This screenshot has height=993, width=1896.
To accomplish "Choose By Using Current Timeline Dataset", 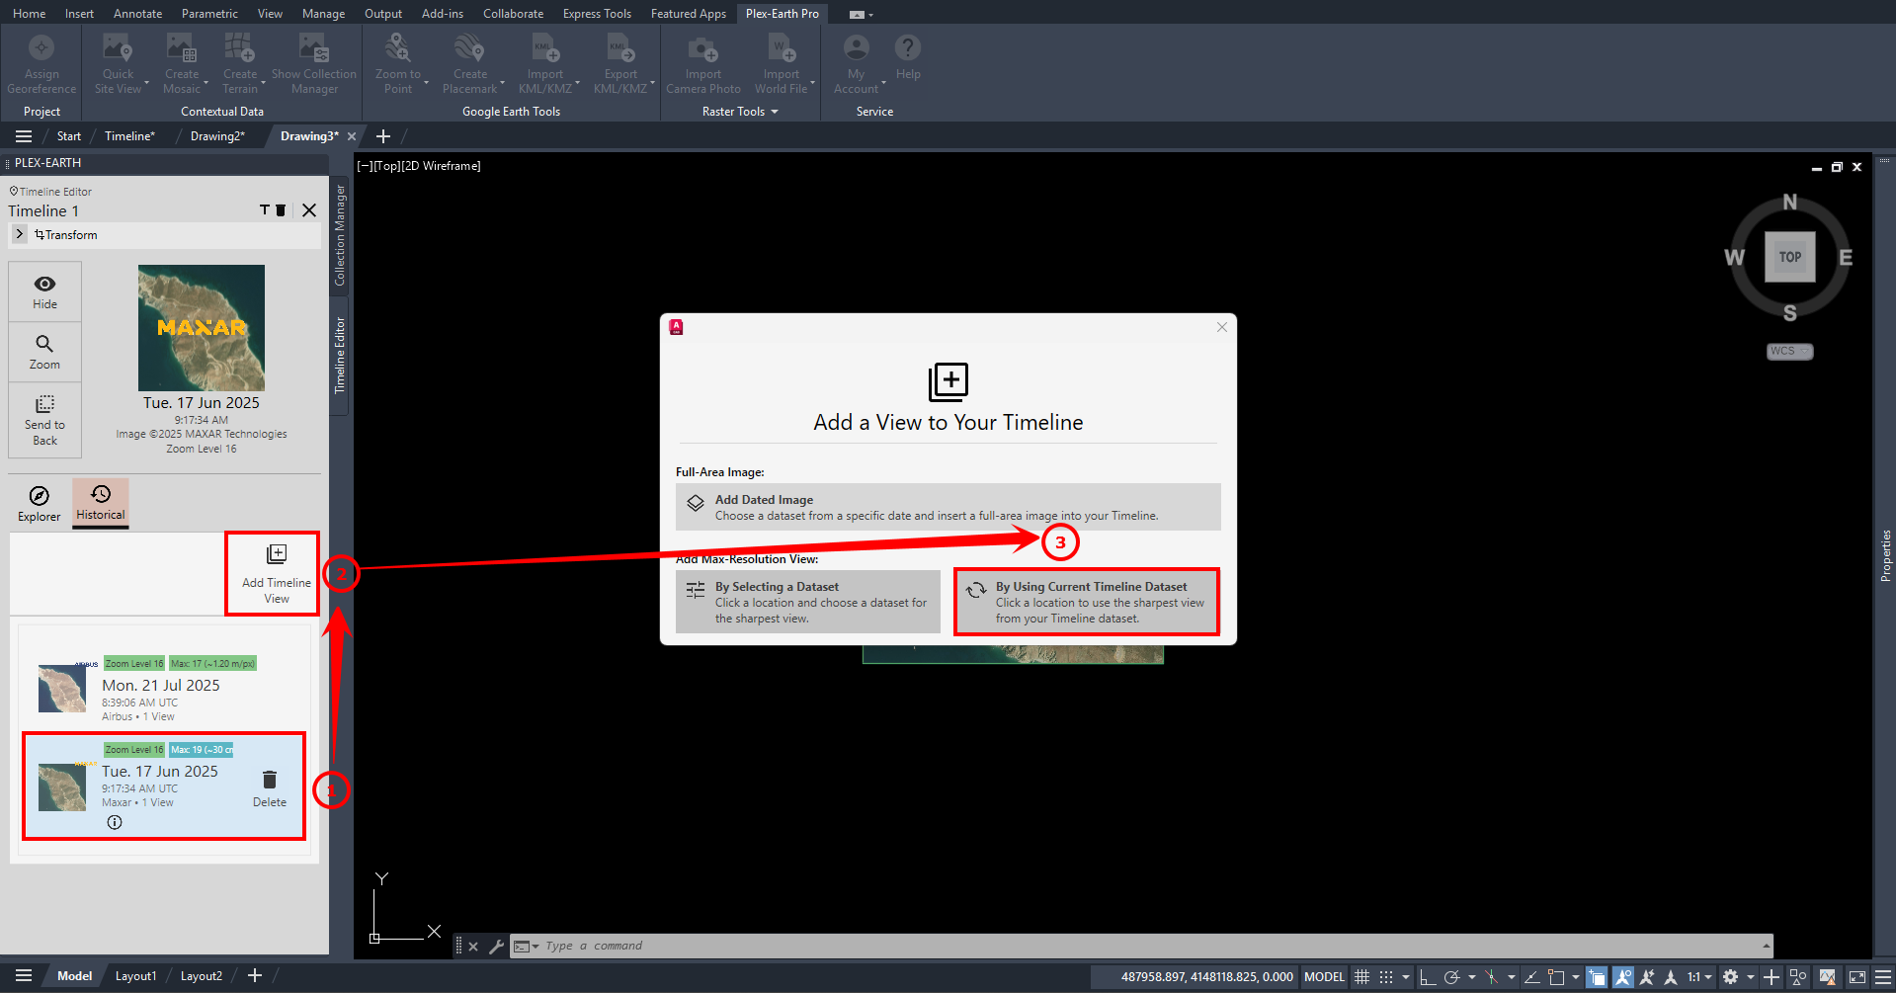I will click(1087, 602).
